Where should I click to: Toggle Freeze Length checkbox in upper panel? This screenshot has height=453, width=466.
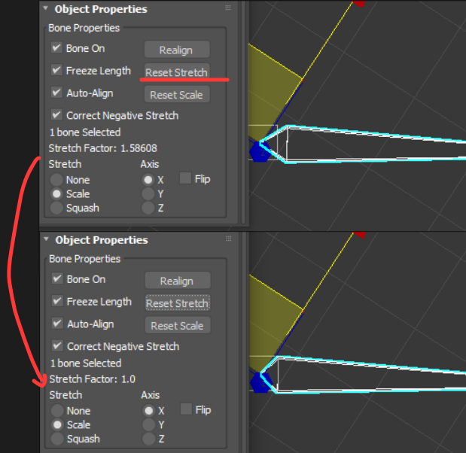click(56, 70)
